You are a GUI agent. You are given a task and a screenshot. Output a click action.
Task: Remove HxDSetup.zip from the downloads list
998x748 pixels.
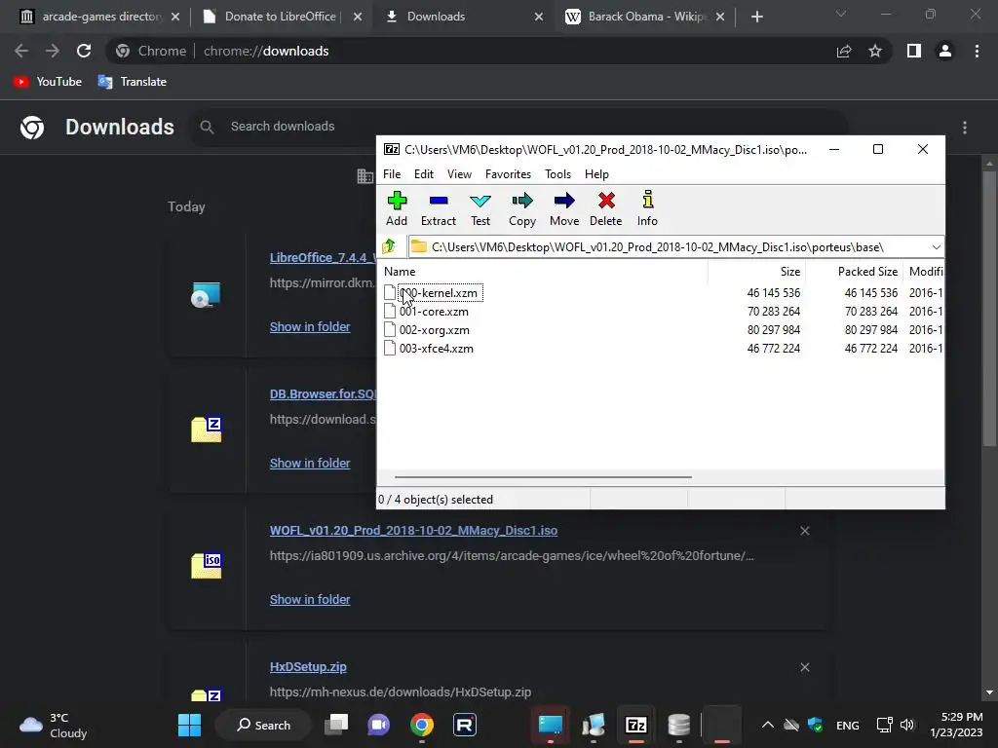point(805,667)
